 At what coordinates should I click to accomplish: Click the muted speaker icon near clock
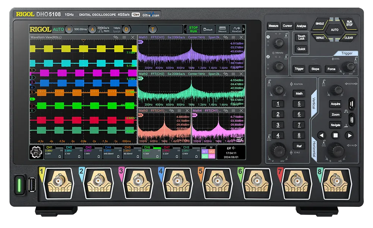[234, 148]
